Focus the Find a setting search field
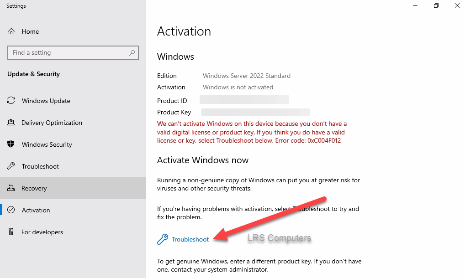 click(x=69, y=53)
